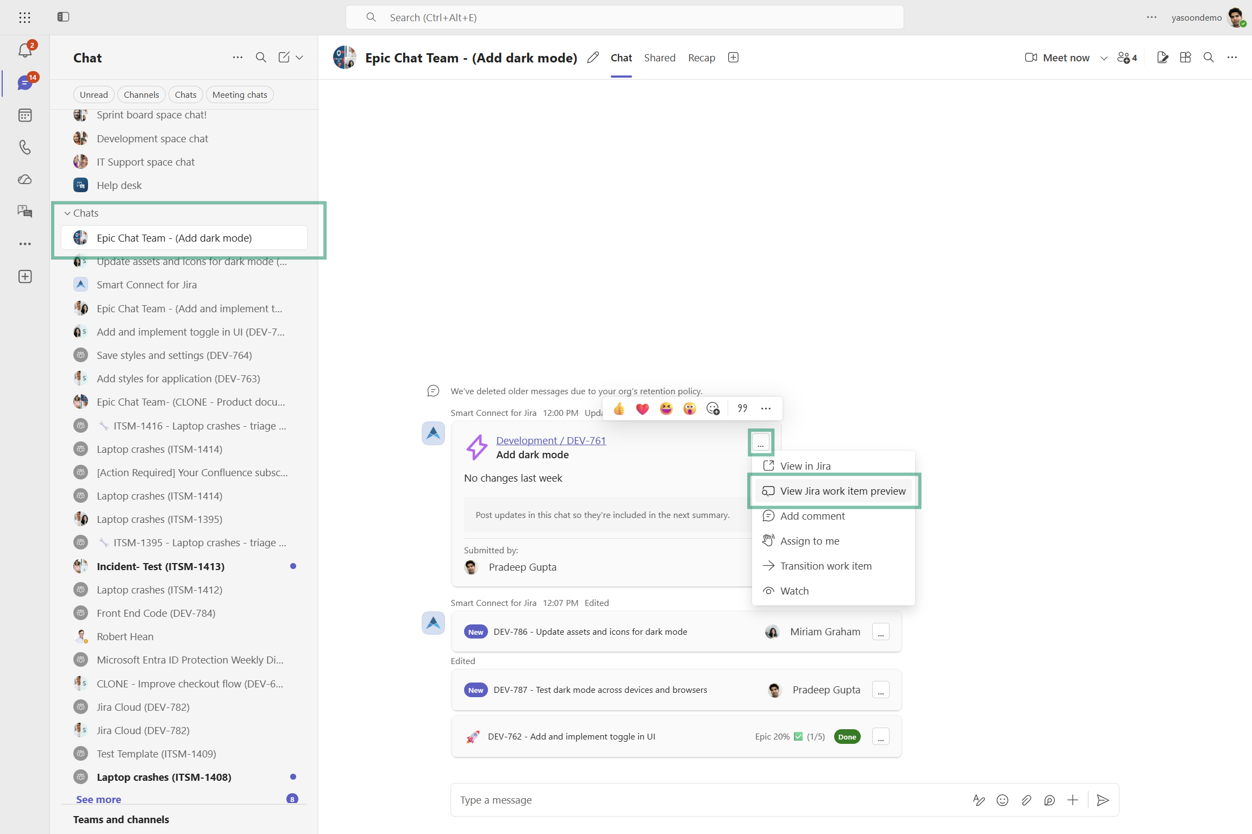Select View in Jira menu item

[834, 466]
